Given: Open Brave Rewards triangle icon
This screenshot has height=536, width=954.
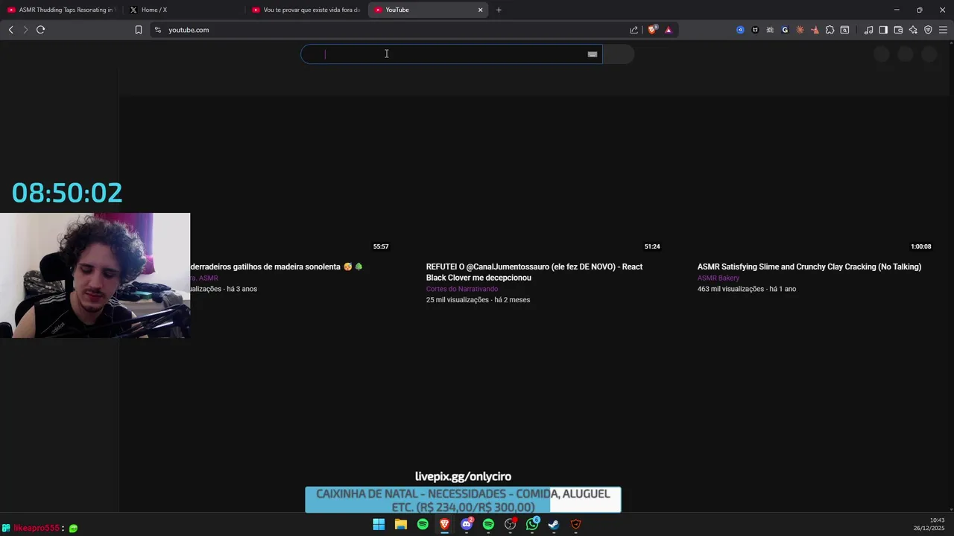Looking at the screenshot, I should pos(668,30).
